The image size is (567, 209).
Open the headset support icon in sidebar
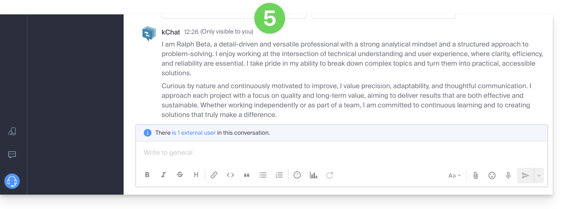coord(12,181)
